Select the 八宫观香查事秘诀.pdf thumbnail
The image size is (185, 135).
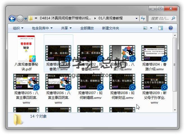26,48
